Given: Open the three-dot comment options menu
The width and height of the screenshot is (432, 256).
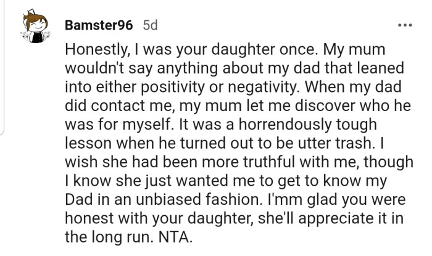Looking at the screenshot, I should click(405, 27).
